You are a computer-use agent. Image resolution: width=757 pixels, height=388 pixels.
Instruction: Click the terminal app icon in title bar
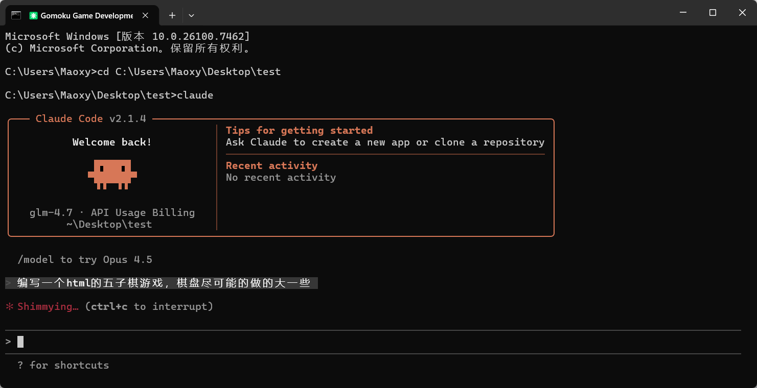click(16, 15)
